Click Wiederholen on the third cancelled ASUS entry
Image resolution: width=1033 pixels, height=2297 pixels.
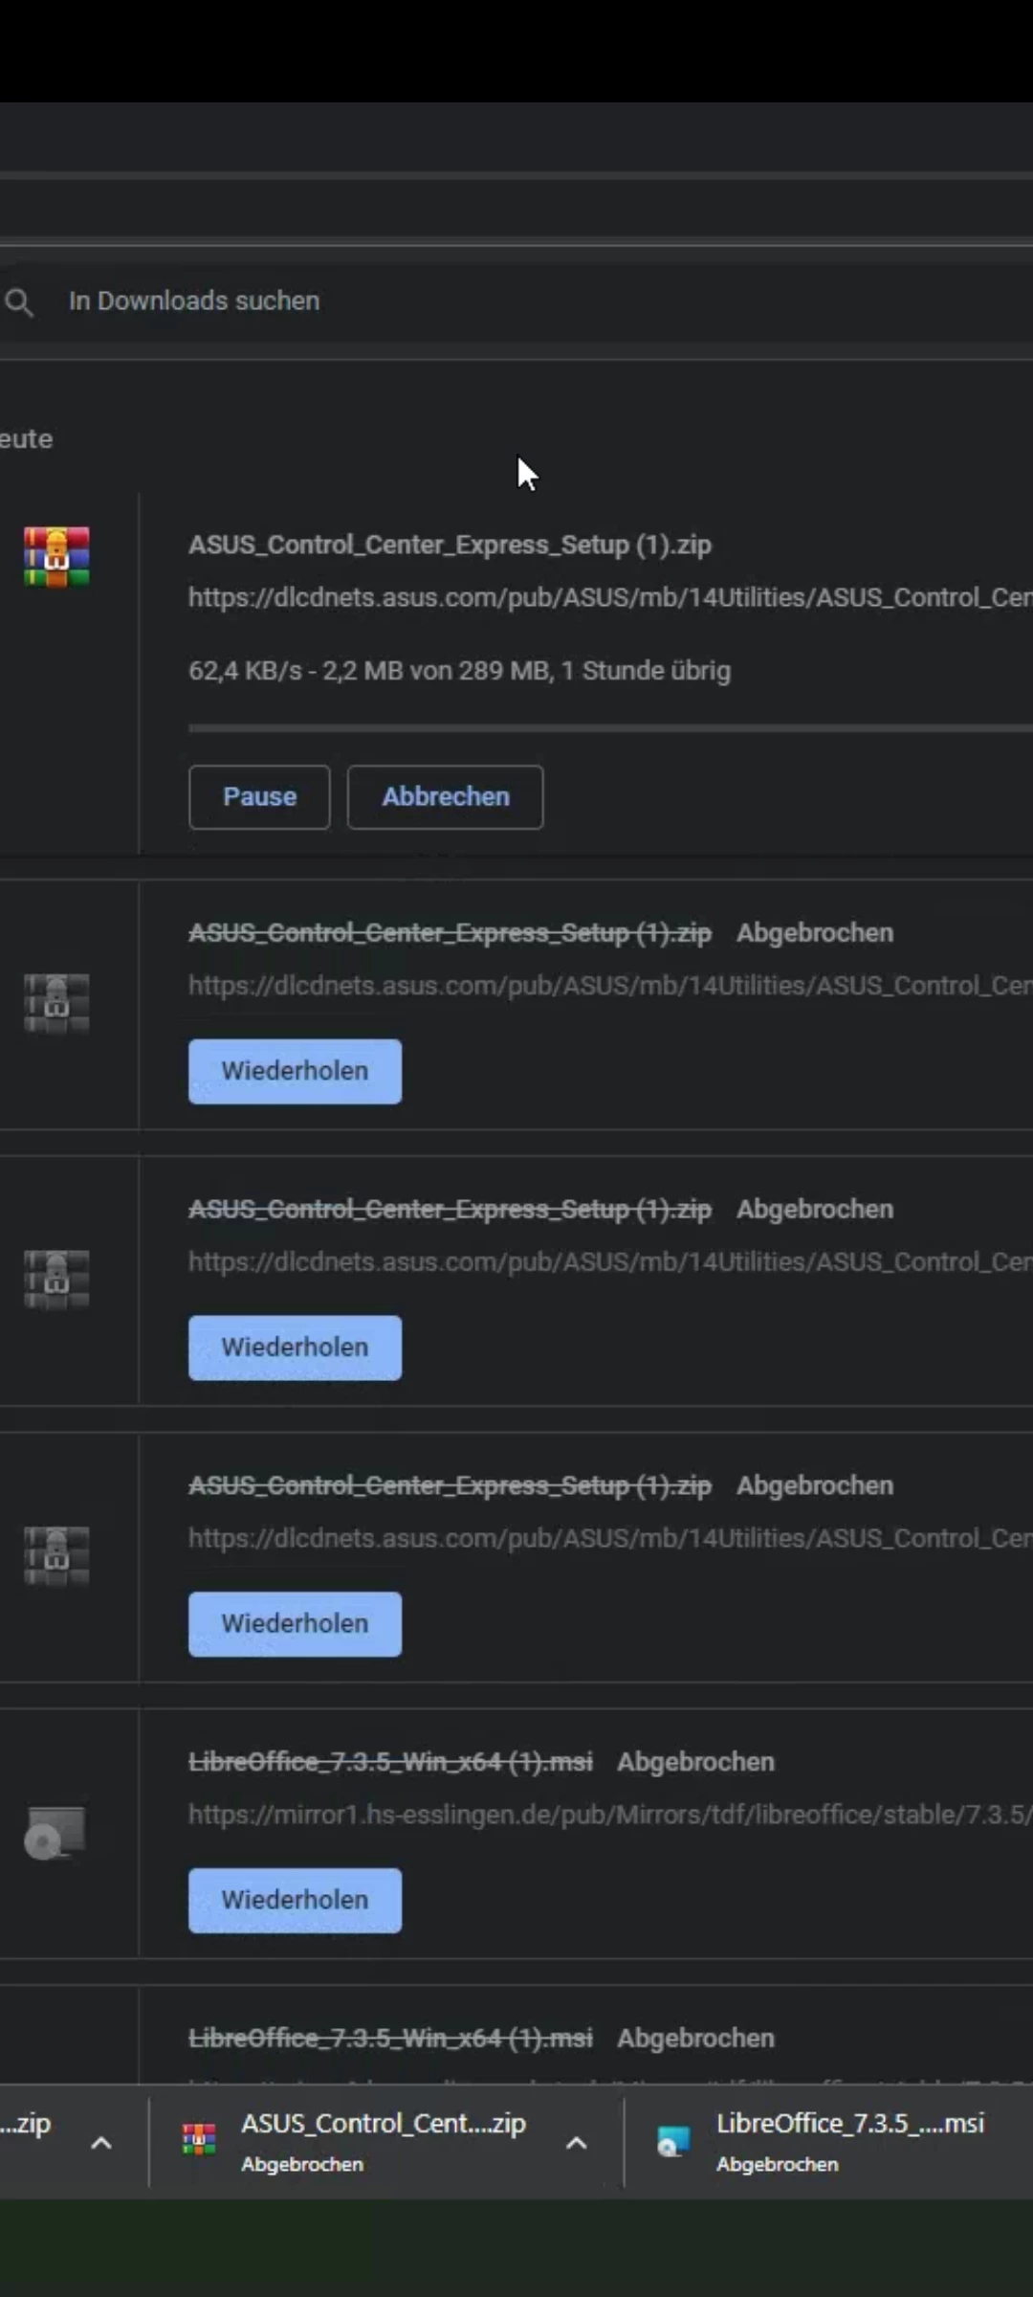click(x=295, y=1624)
